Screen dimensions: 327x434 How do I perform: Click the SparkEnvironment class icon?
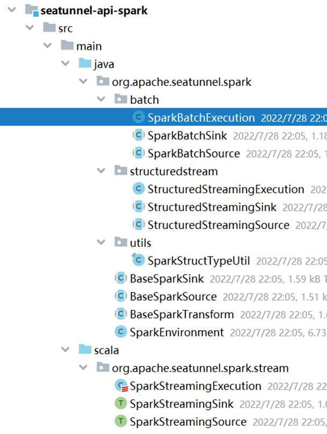coord(121,332)
